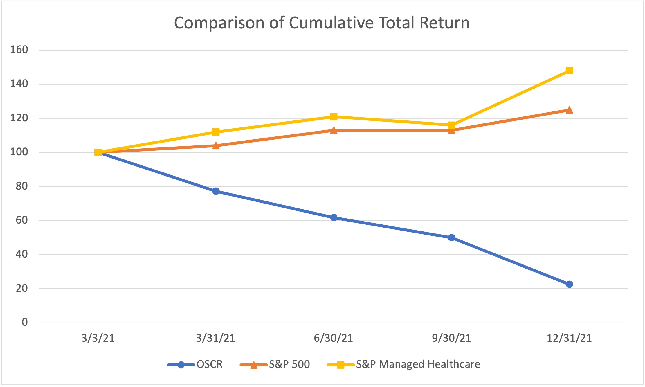The width and height of the screenshot is (645, 387).
Task: Select the shared starting point at 3/3/21
Action: [98, 152]
